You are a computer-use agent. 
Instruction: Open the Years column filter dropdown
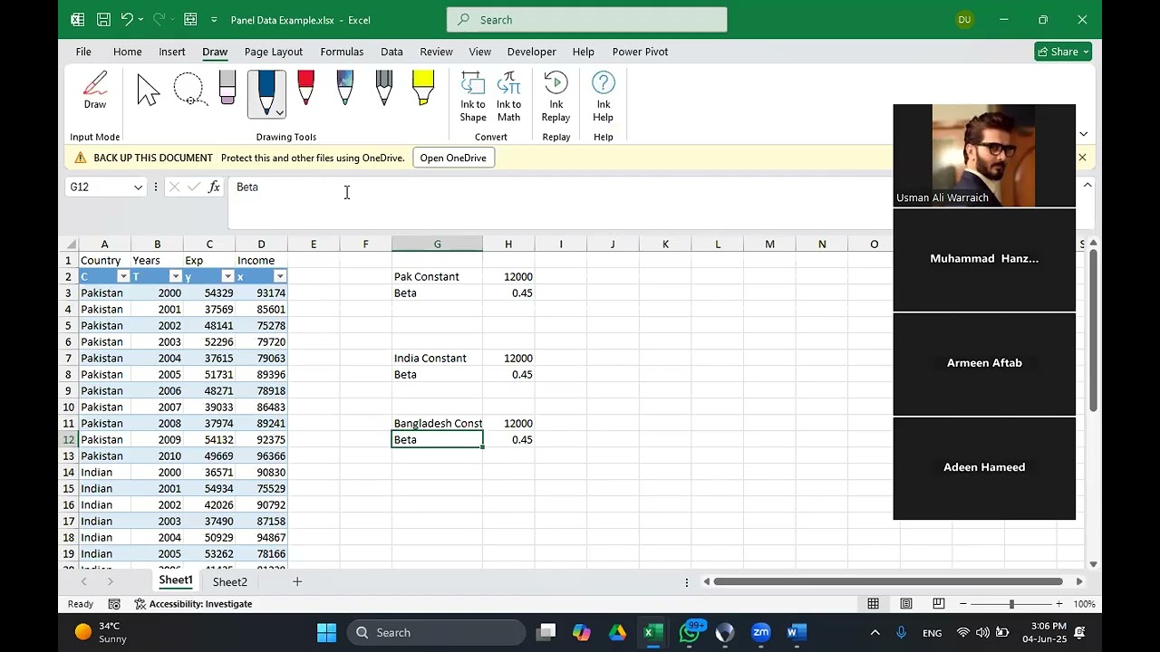(x=175, y=276)
